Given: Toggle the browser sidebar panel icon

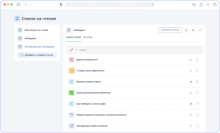Looking at the screenshot, I should (x=19, y=4).
